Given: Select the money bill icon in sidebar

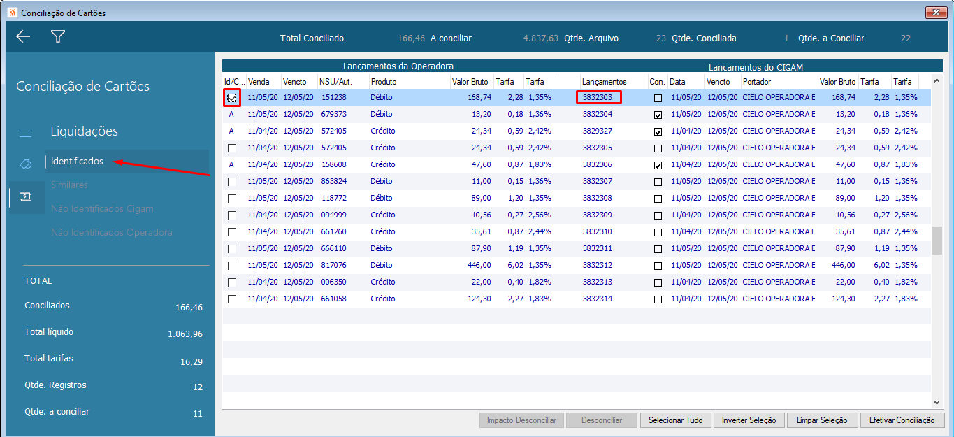Looking at the screenshot, I should point(25,197).
